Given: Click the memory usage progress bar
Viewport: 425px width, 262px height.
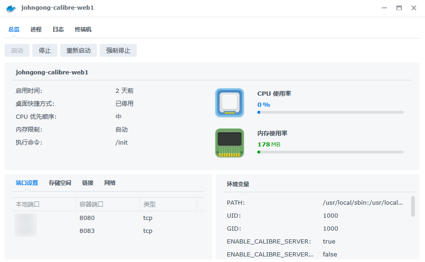Looking at the screenshot, I should 330,152.
